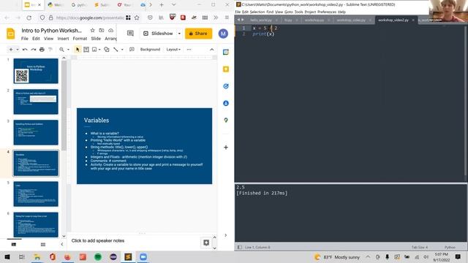Screen dimensions: 468x263
Task: Switch to grid view in Slides
Action: tap(43, 245)
